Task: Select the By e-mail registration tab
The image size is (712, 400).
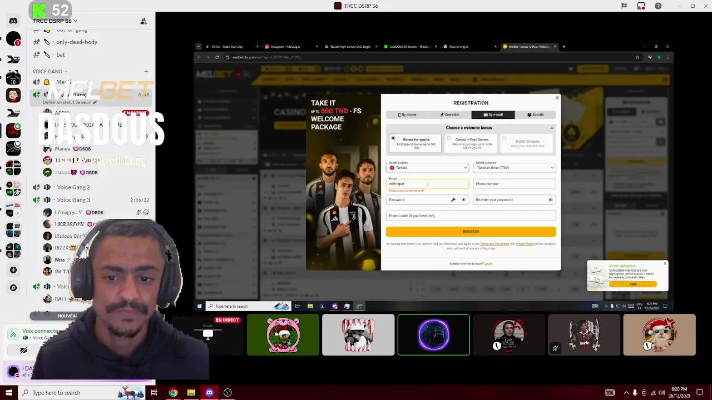Action: click(x=493, y=114)
